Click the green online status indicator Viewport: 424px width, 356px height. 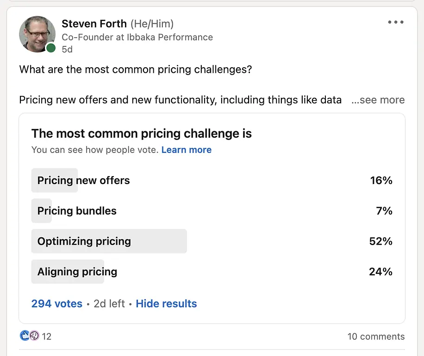coord(51,48)
